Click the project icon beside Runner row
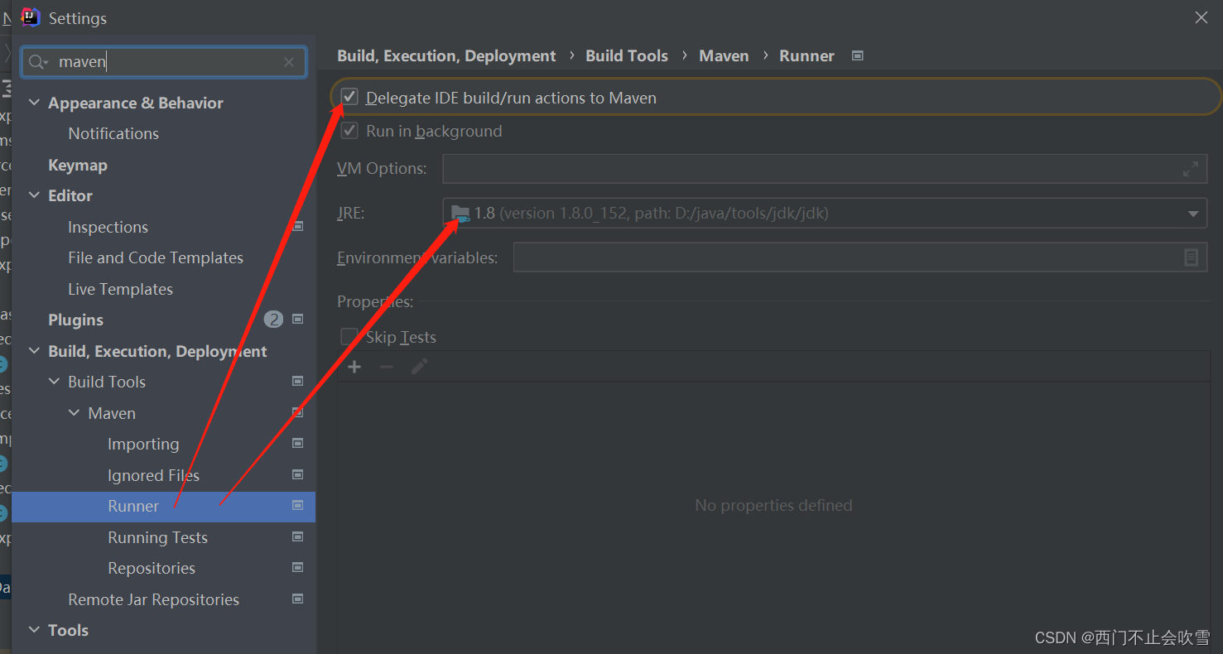This screenshot has height=654, width=1223. point(298,506)
